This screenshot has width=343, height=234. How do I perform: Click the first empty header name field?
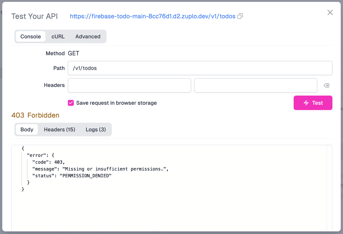click(x=129, y=85)
